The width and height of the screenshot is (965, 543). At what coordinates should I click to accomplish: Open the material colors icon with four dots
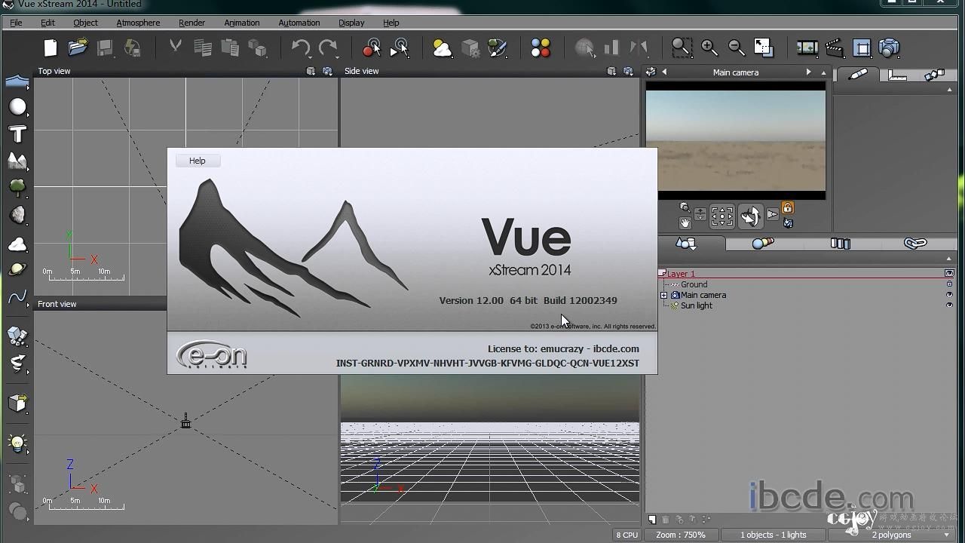point(541,48)
